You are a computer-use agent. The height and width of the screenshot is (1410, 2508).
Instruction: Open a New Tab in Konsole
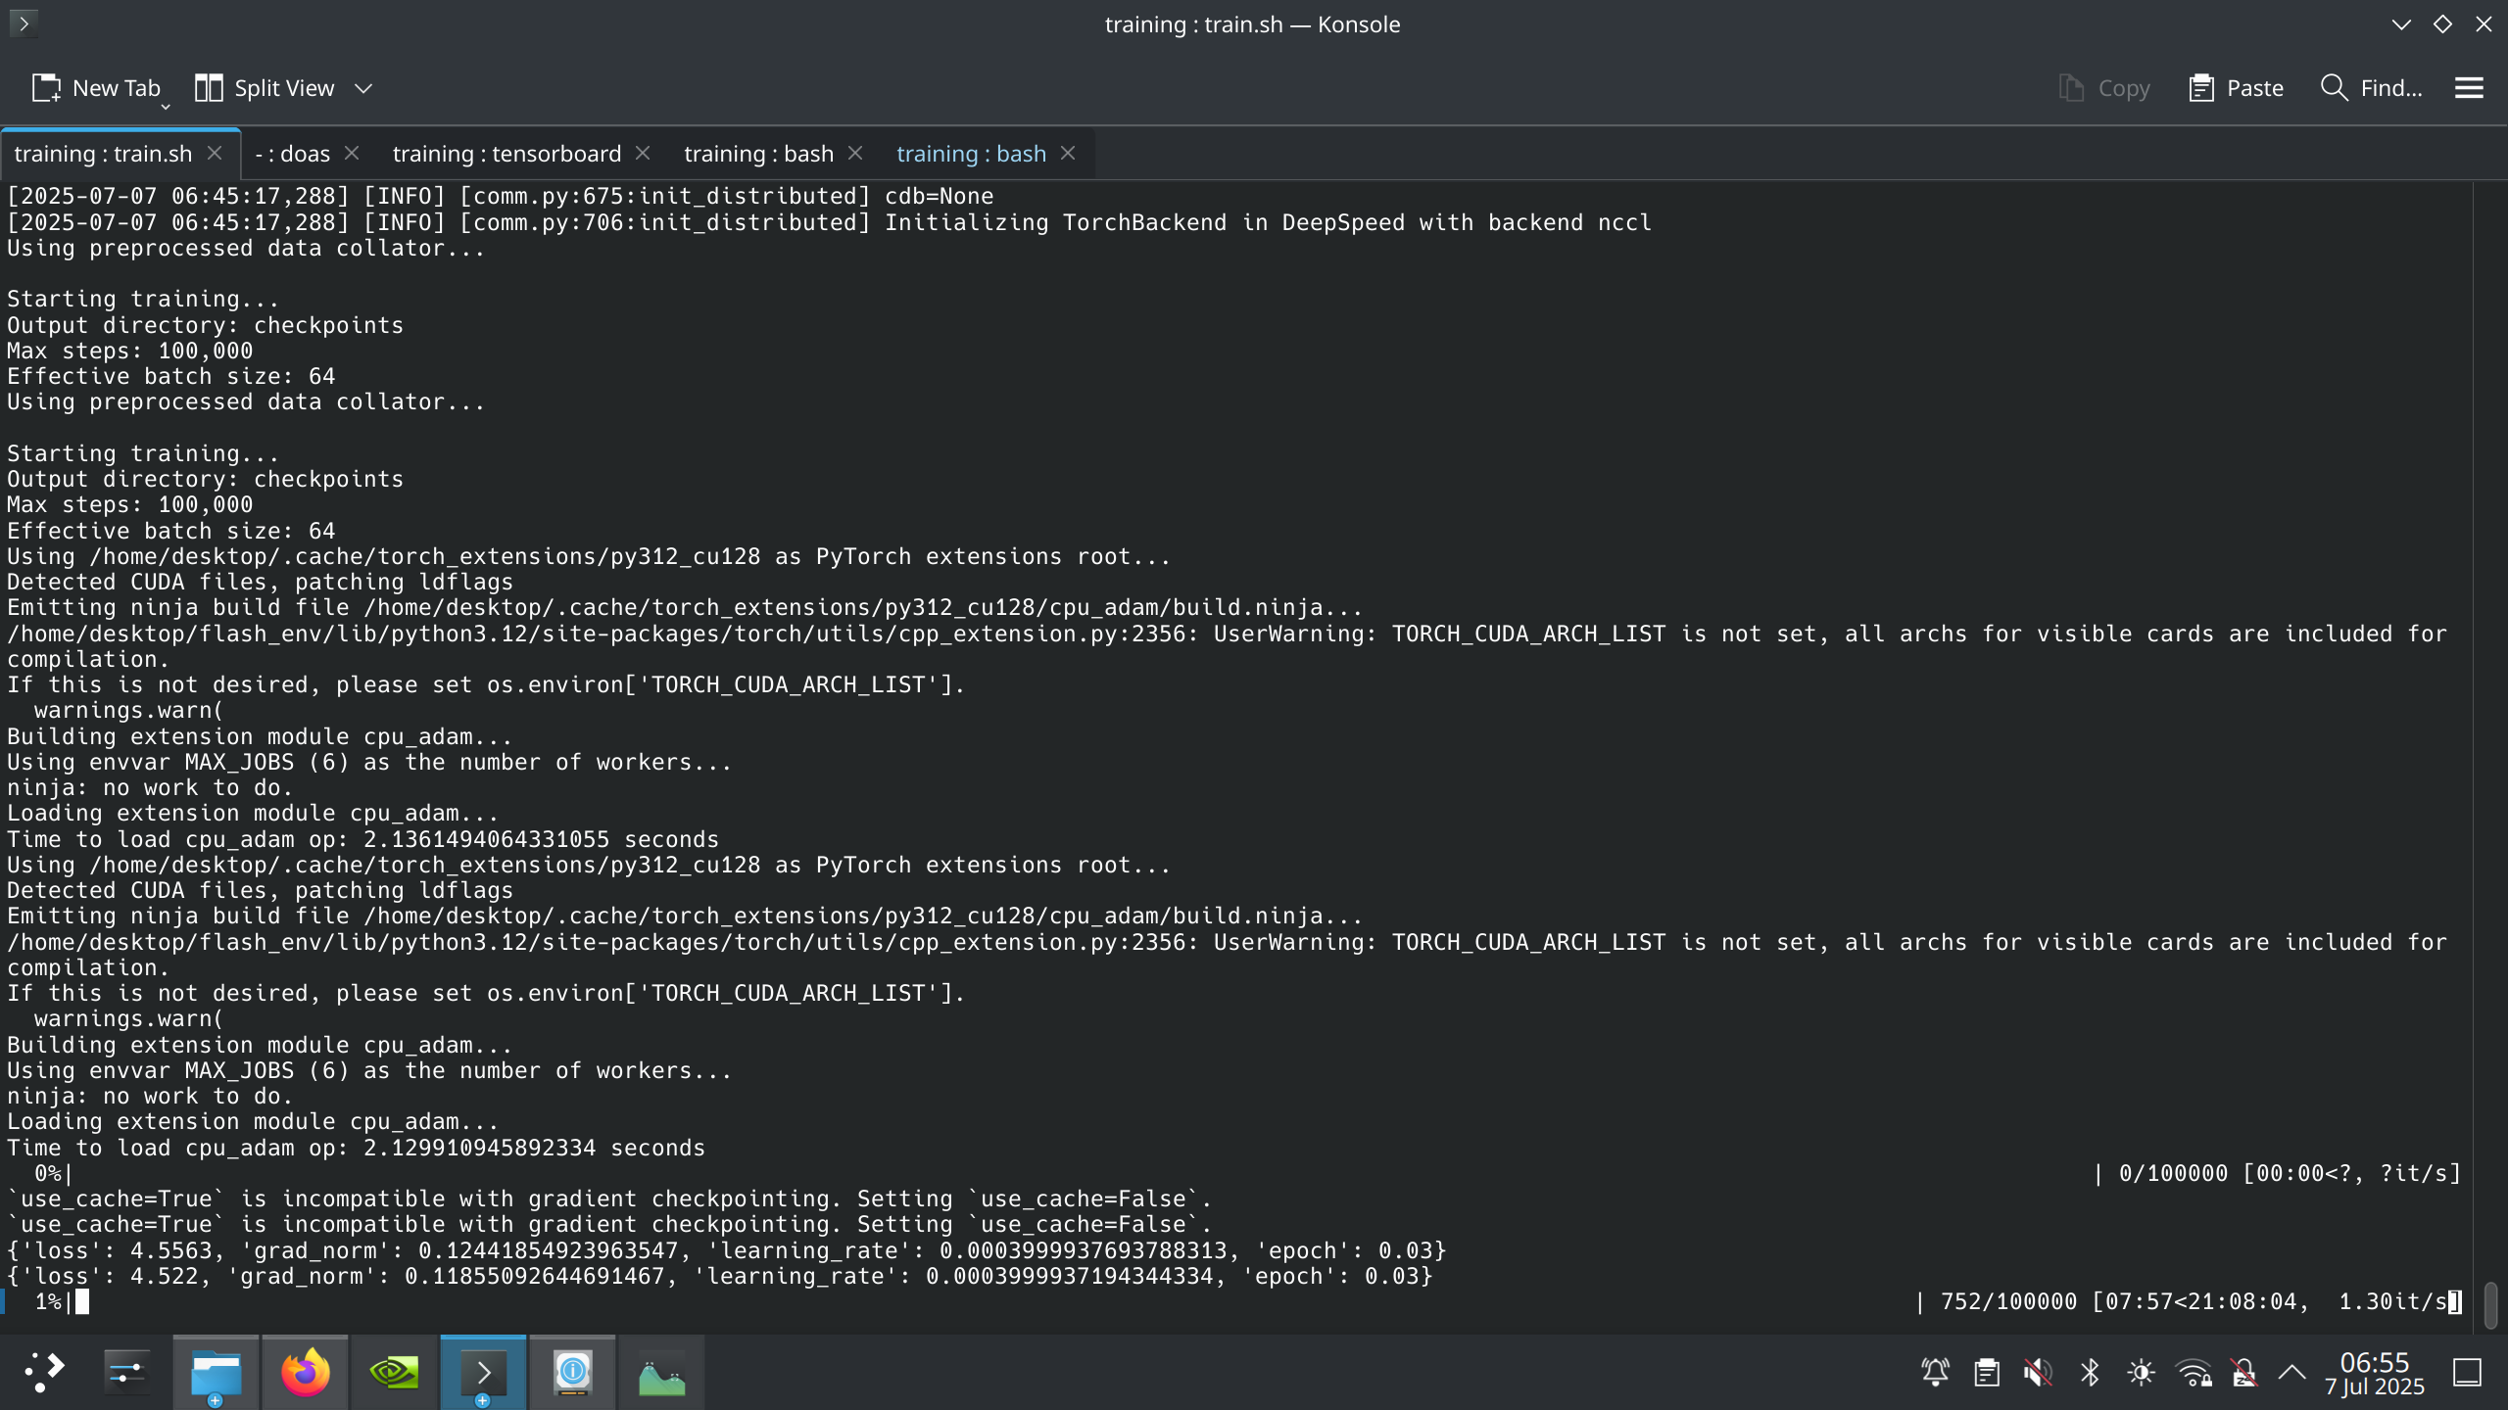coord(95,88)
